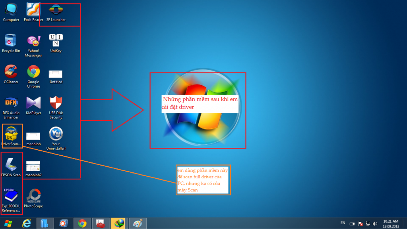This screenshot has height=229, width=407.
Task: Switch to Chrome in the taskbar
Action: coord(82,223)
